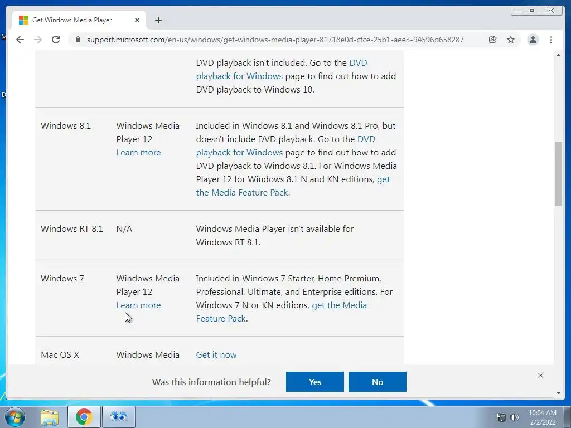This screenshot has height=428, width=571.
Task: Go back to the previous page
Action: [x=20, y=40]
